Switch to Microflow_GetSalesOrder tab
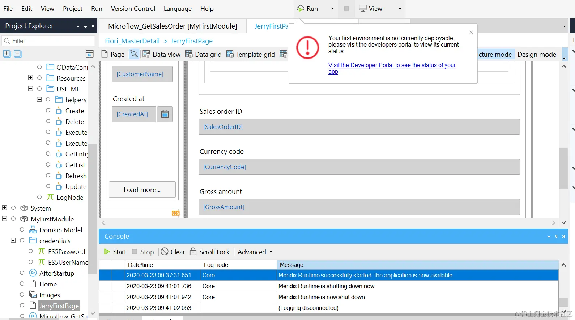This screenshot has width=575, height=320. coord(172,26)
